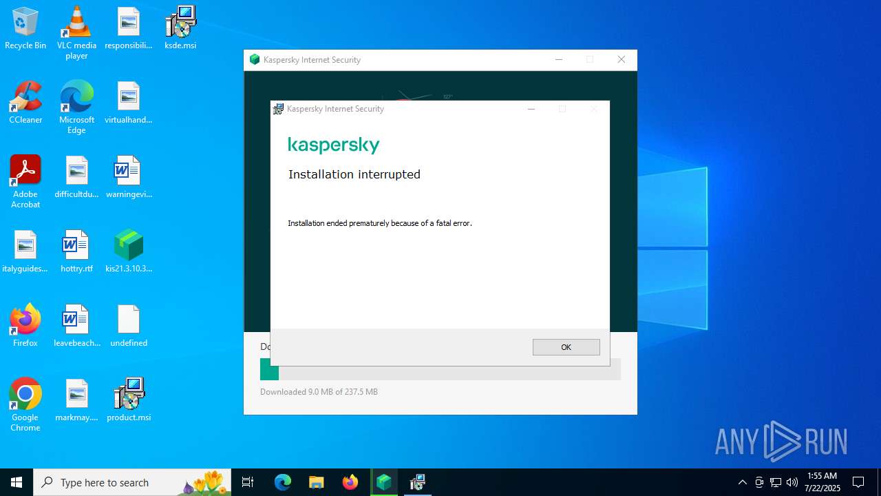
Task: Click the 'Downloaded 9.0 MB of 237.5 MB' text
Action: (319, 392)
